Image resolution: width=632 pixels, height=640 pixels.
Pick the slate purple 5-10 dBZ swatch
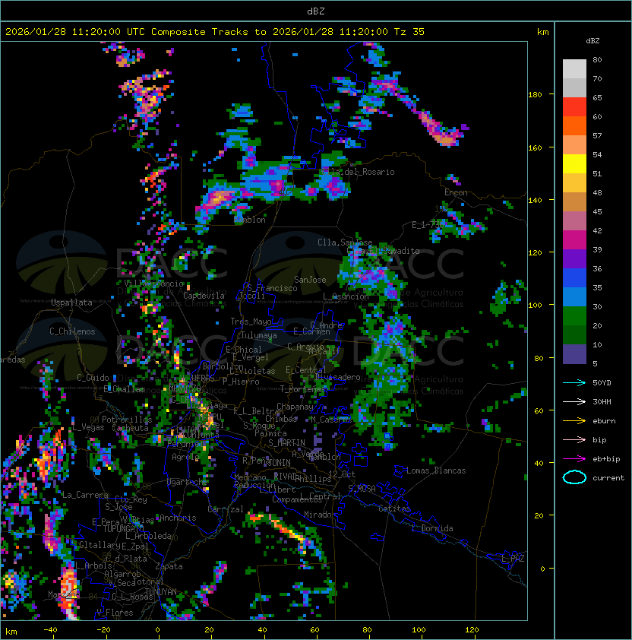coord(574,353)
